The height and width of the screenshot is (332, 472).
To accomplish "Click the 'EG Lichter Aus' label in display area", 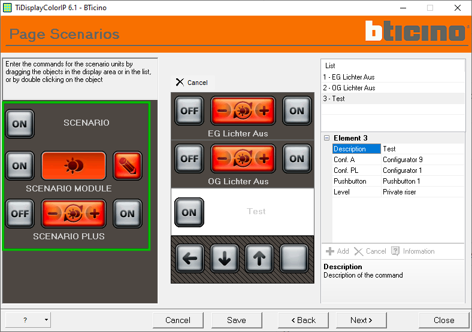I will [x=238, y=133].
